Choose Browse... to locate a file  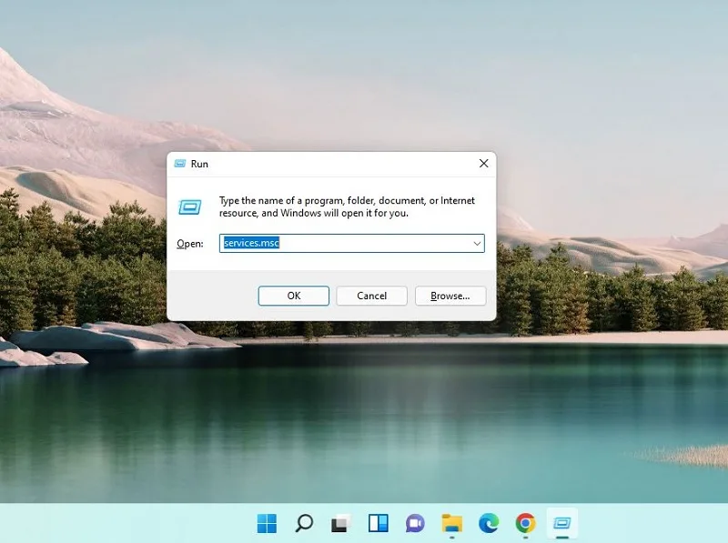(450, 296)
